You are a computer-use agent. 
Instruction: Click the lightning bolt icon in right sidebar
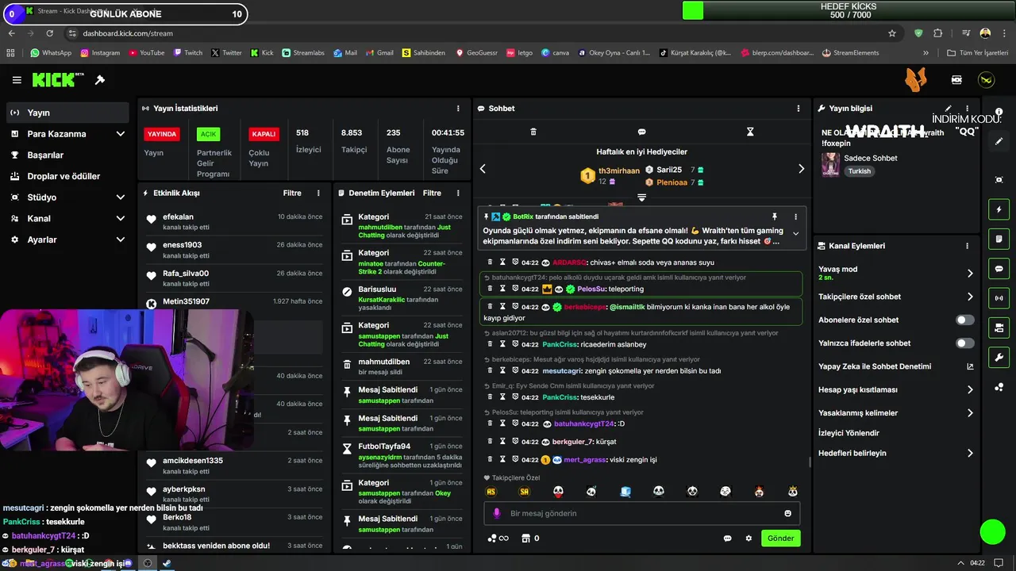pyautogui.click(x=999, y=209)
